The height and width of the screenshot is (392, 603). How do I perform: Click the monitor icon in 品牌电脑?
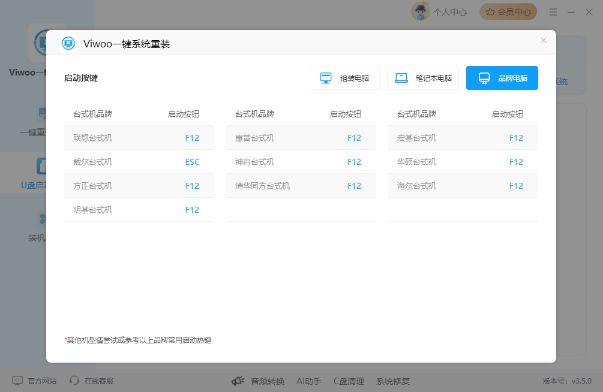pyautogui.click(x=484, y=78)
